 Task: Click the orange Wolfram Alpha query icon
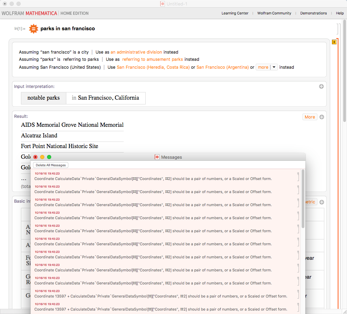[34, 29]
